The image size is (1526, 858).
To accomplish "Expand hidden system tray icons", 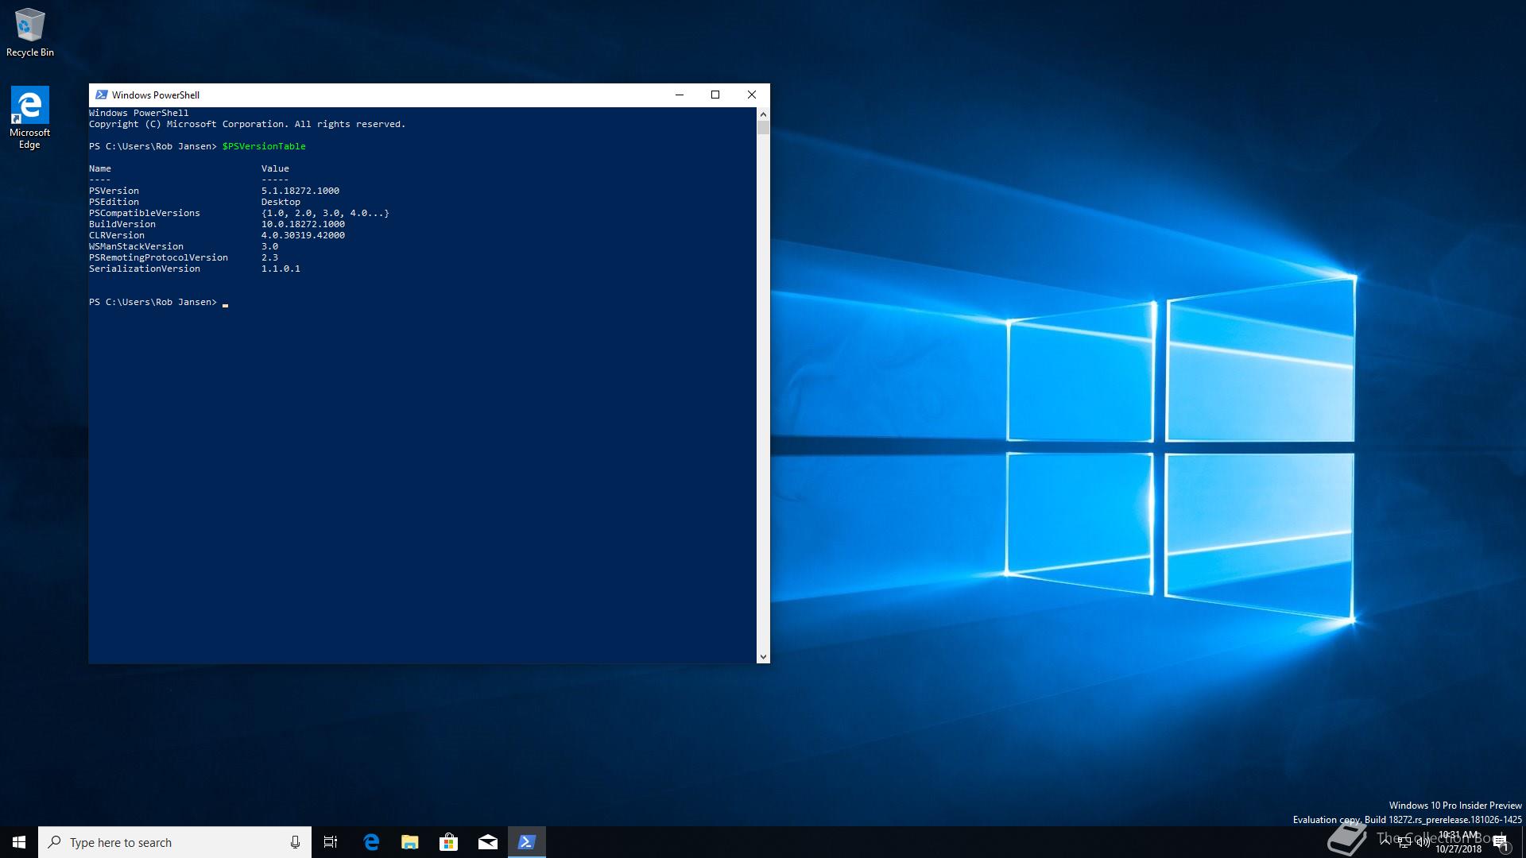I will coord(1385,842).
